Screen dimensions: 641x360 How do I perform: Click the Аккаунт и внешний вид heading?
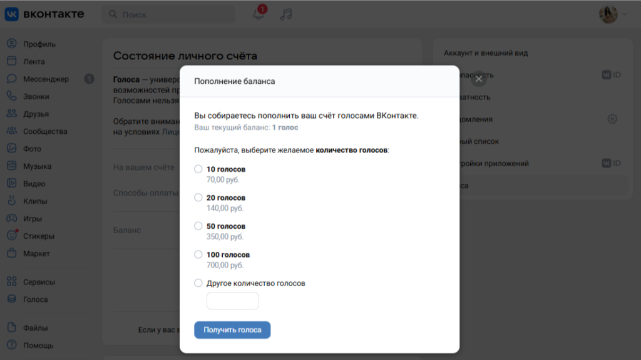pyautogui.click(x=486, y=53)
